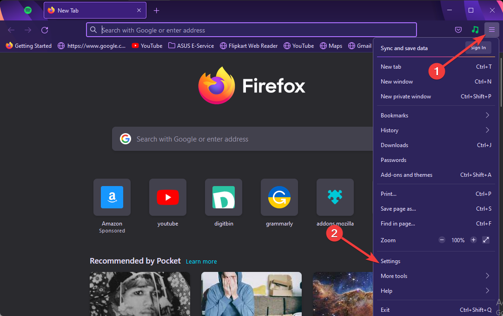The width and height of the screenshot is (503, 316).
Task: Maximize the Firefox window
Action: click(x=470, y=10)
